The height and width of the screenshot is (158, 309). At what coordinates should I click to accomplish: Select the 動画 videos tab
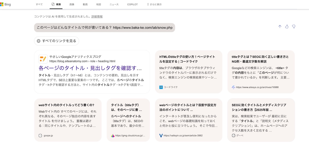pos(85,4)
